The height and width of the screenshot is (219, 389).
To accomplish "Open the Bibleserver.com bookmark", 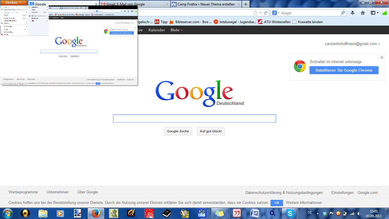I will click(x=190, y=22).
